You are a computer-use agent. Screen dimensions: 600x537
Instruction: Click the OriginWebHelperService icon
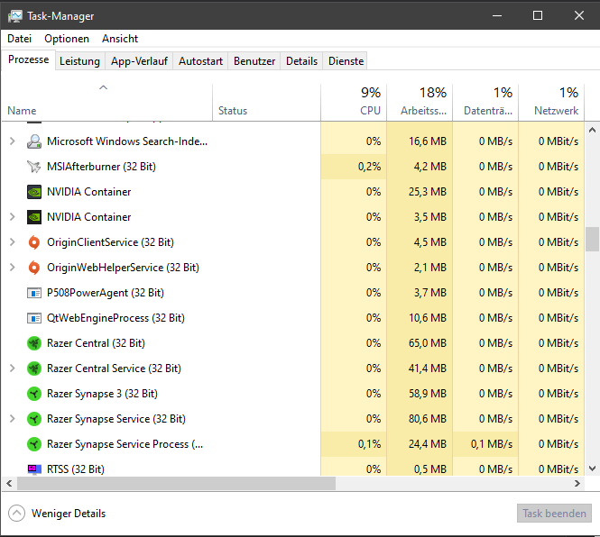click(34, 268)
